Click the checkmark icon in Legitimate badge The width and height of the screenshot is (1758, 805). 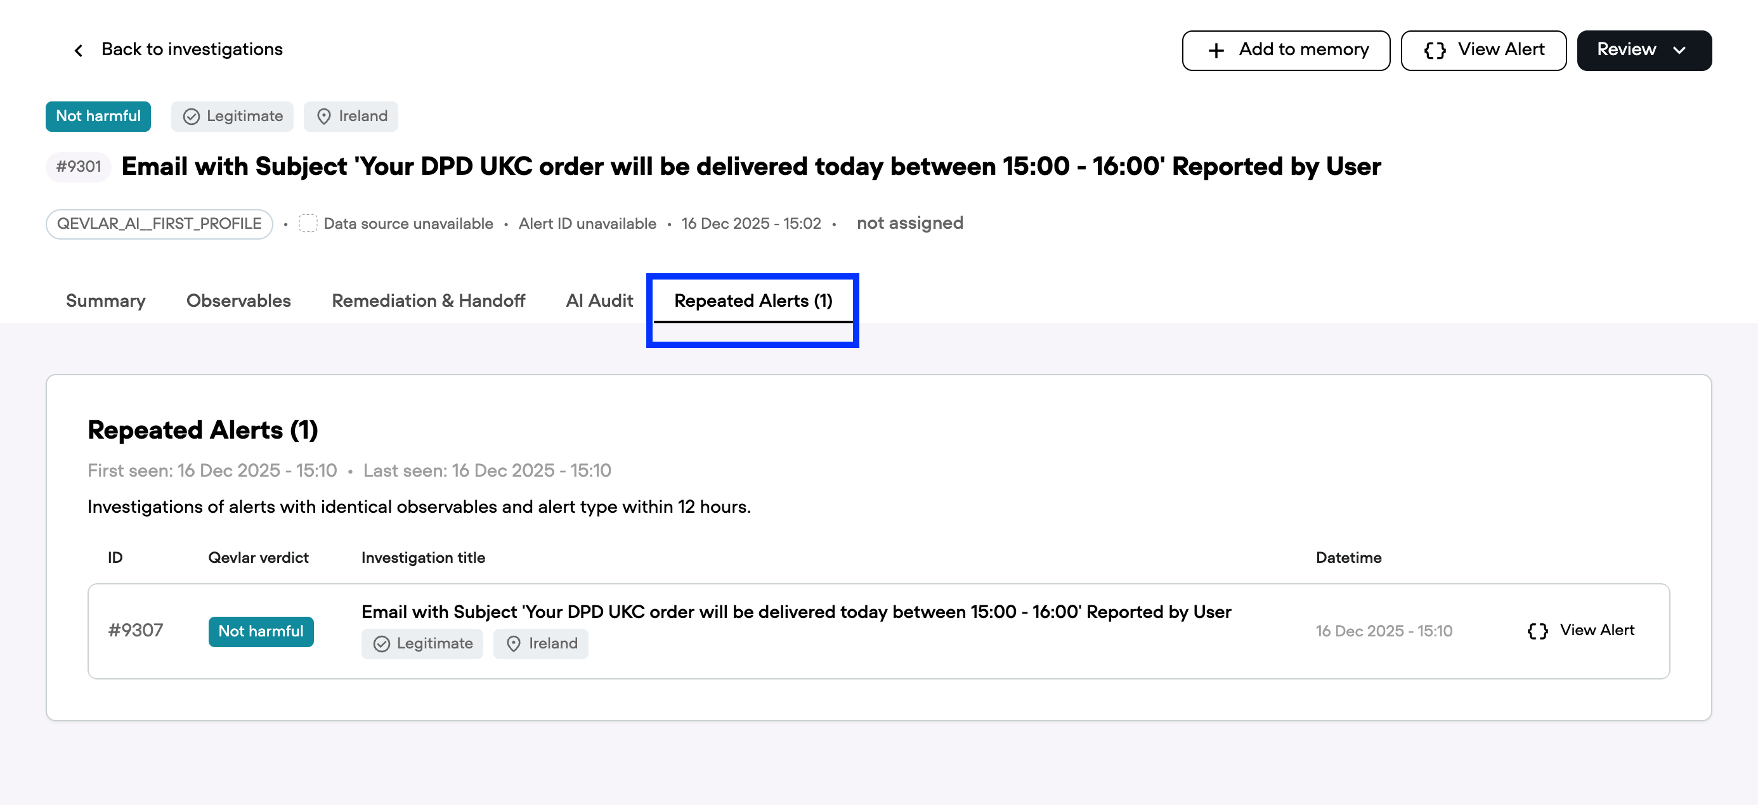point(191,116)
